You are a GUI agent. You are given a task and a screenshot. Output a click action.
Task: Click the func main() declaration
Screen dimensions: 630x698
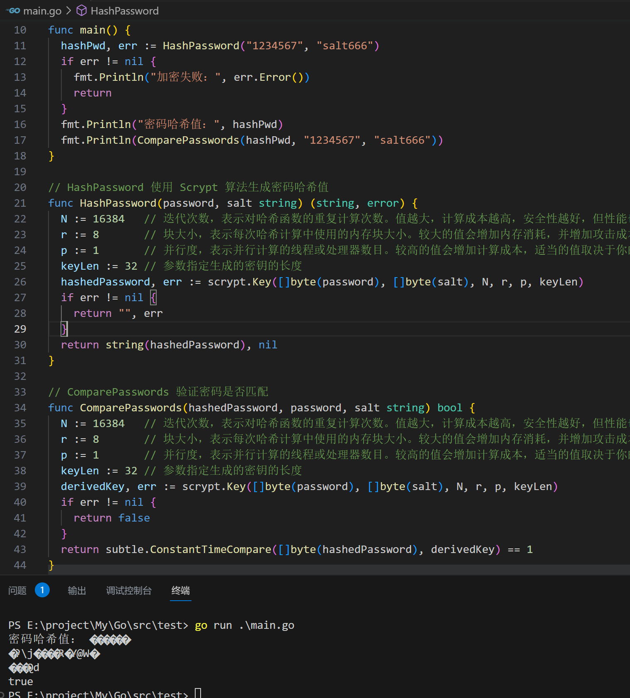tap(90, 30)
